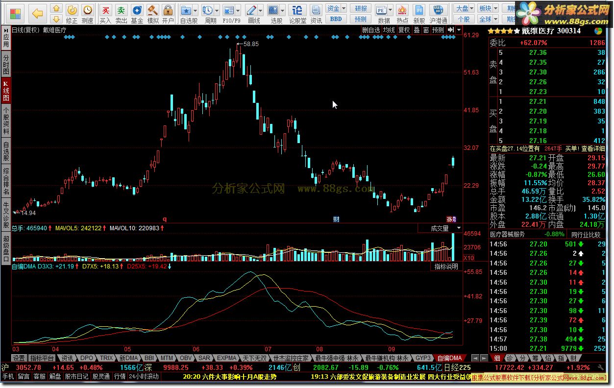Image resolution: width=614 pixels, height=388 pixels.
Task: Click the 张湾 marker on the chart
Action: point(451,219)
